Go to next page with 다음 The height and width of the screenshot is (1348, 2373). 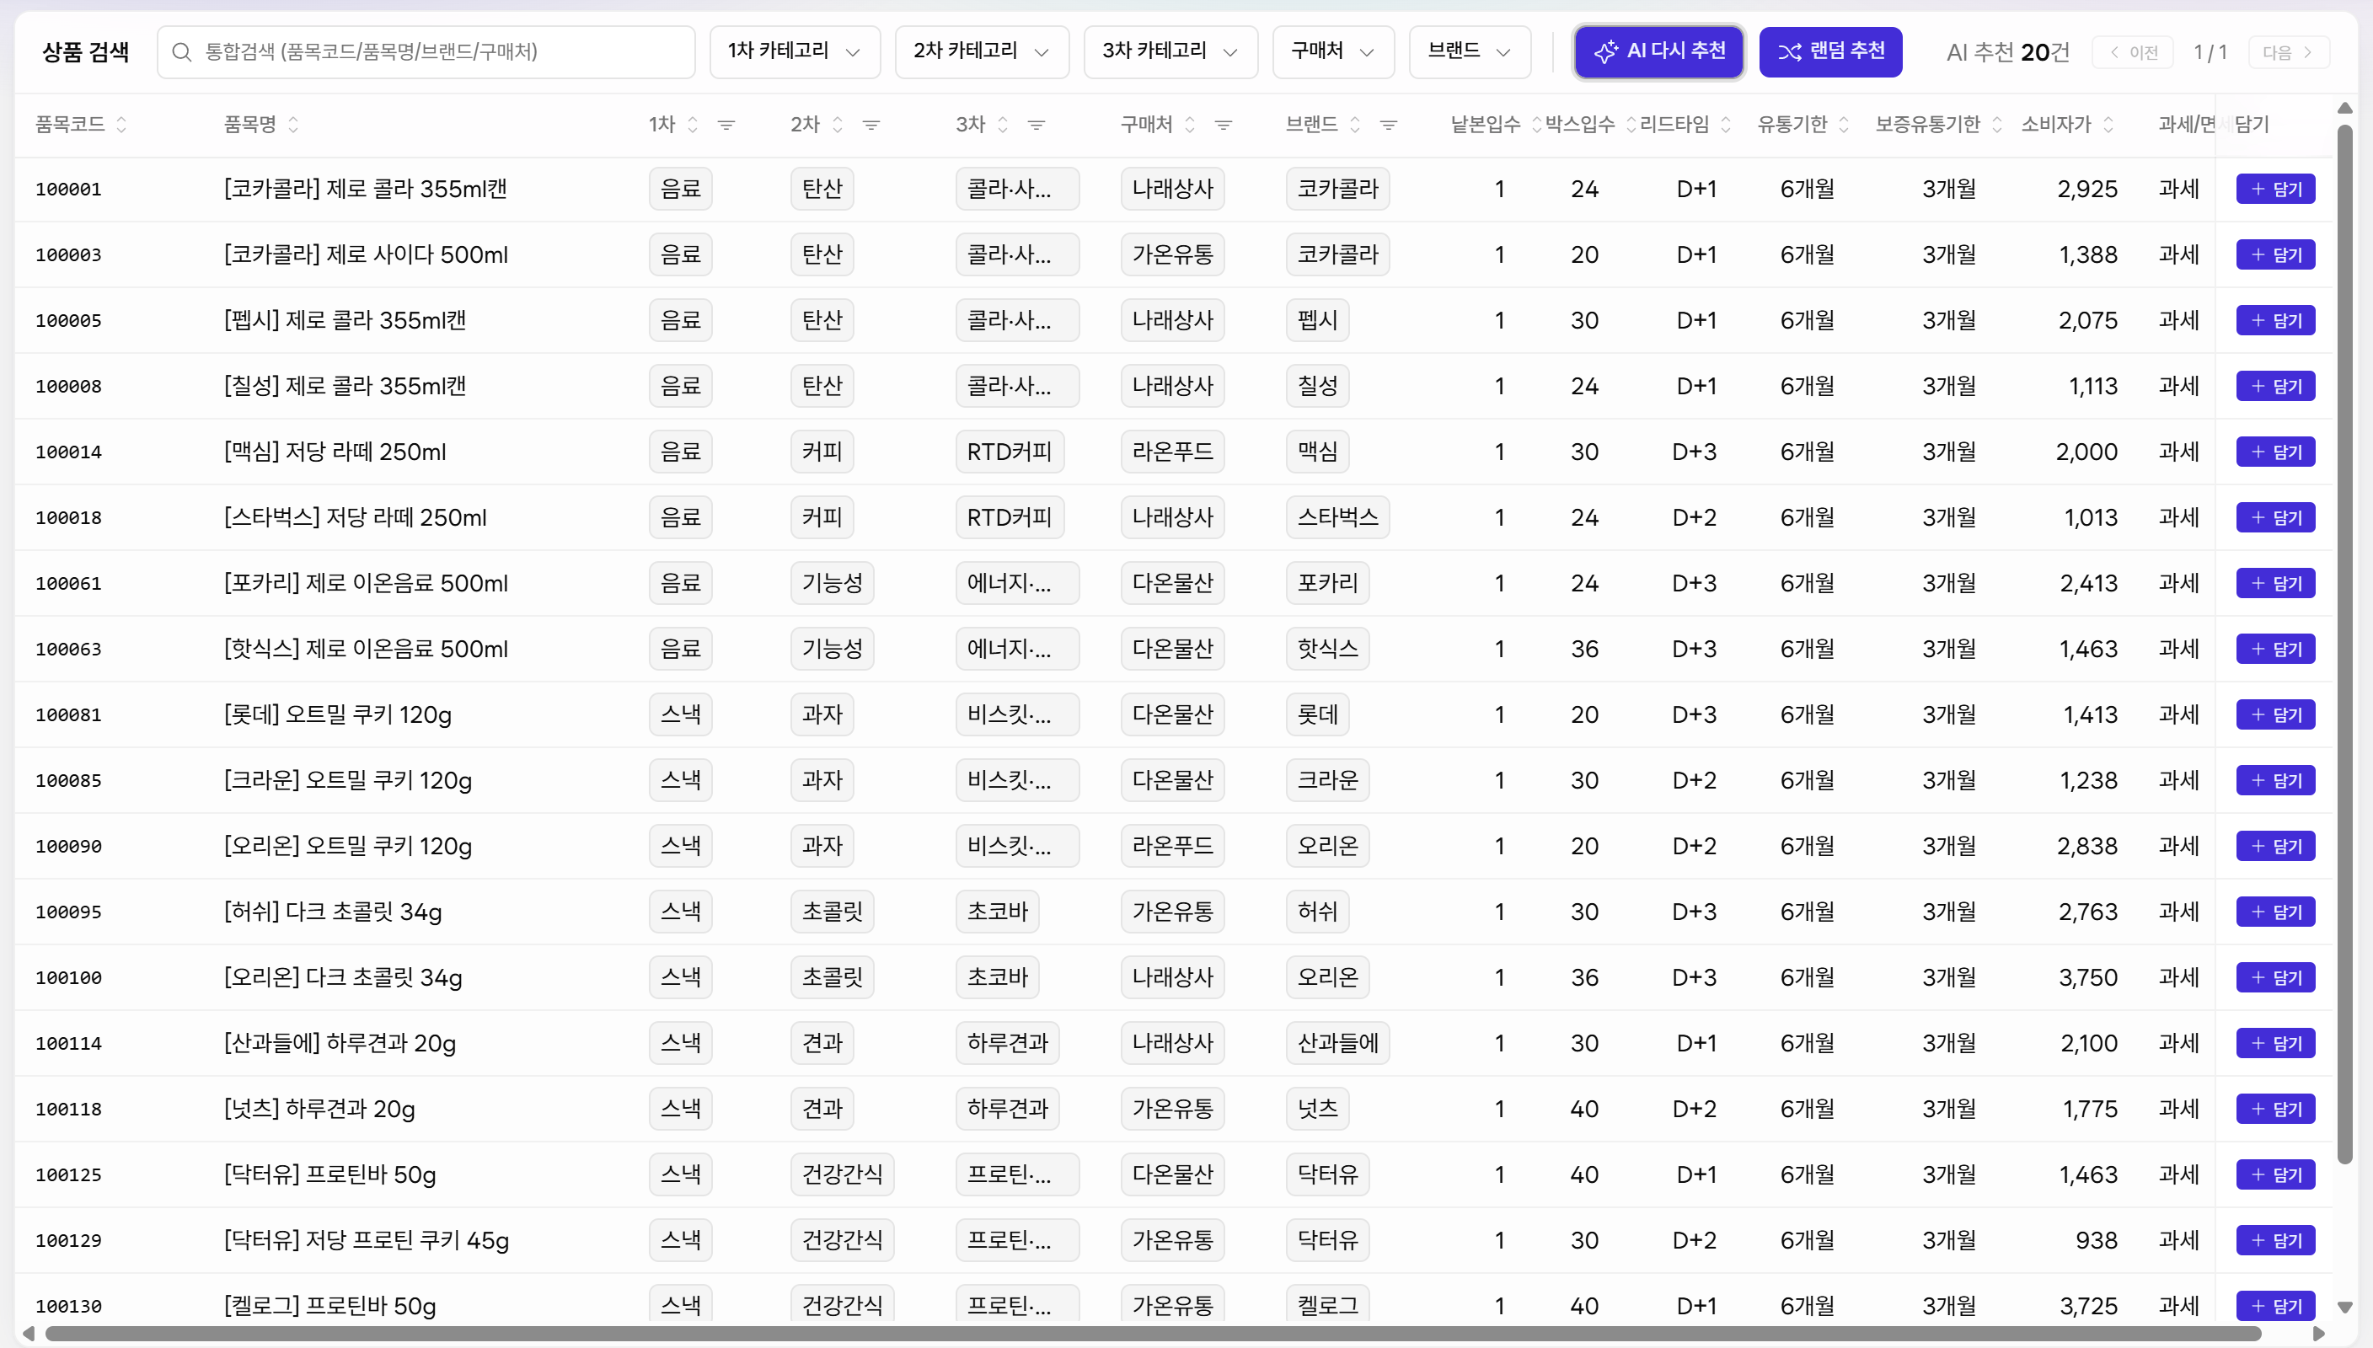tap(2289, 53)
